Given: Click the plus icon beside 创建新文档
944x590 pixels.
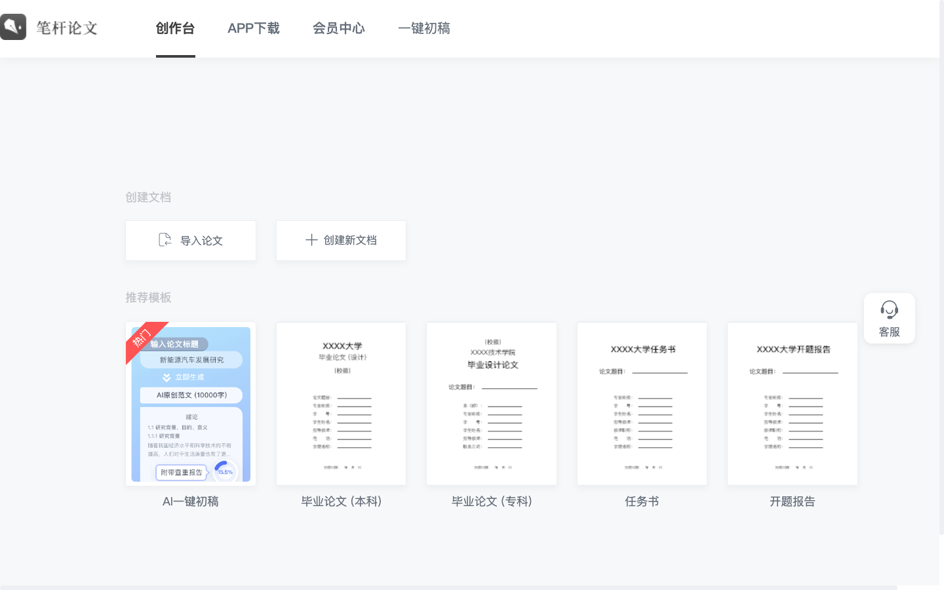Looking at the screenshot, I should tap(311, 240).
